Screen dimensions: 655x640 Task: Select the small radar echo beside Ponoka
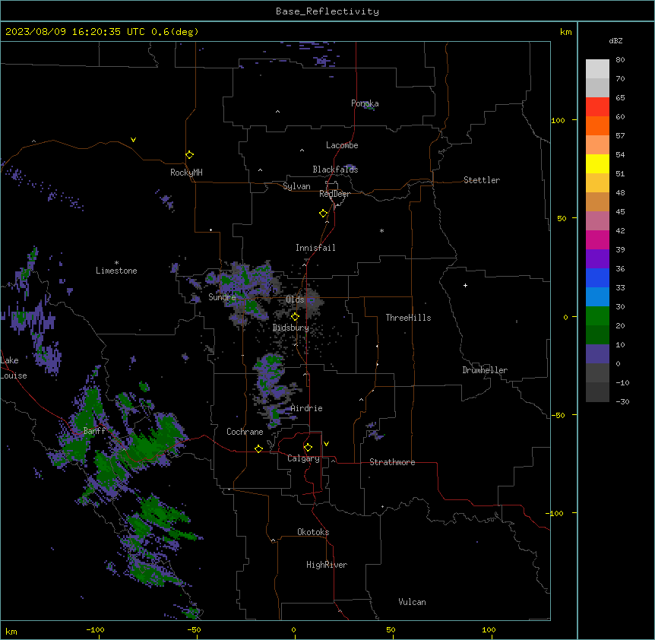(x=369, y=106)
